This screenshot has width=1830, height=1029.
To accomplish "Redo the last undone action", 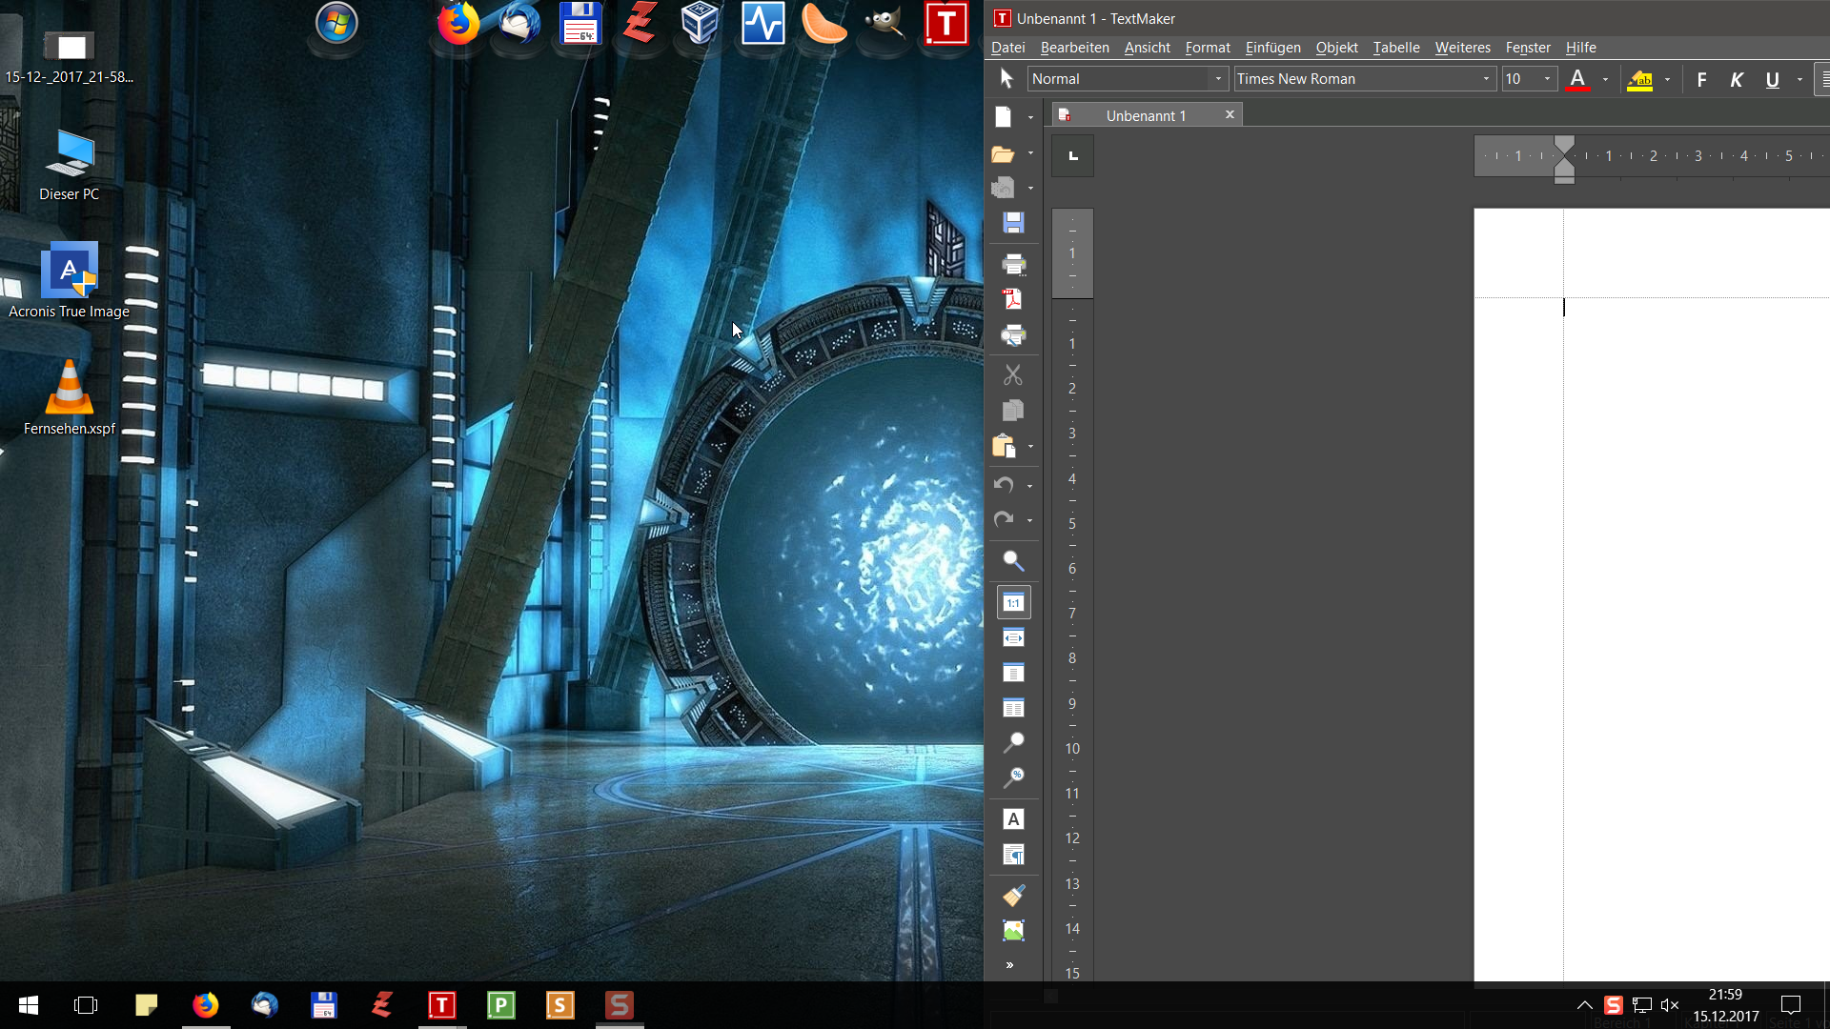I will point(1004,520).
